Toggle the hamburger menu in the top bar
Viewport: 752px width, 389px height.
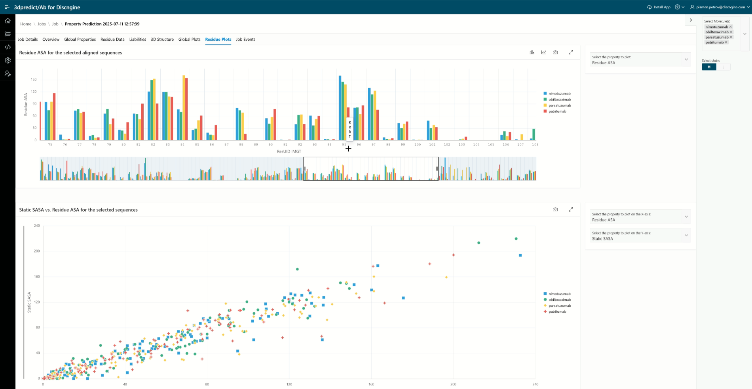pos(8,7)
